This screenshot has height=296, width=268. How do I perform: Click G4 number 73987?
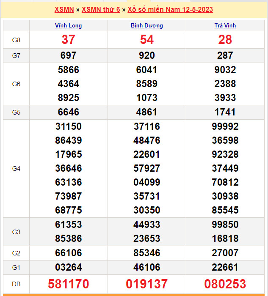pos(69,196)
